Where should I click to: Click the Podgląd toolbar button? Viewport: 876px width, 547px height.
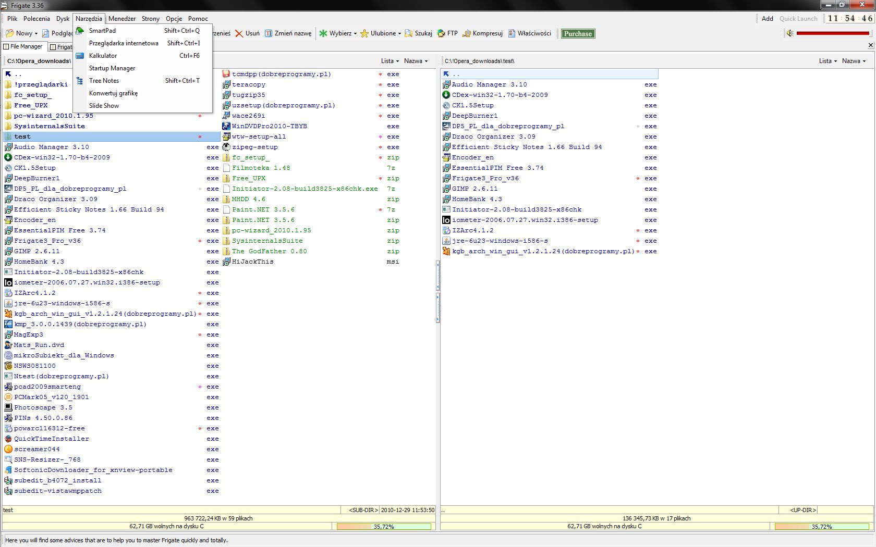pyautogui.click(x=57, y=33)
